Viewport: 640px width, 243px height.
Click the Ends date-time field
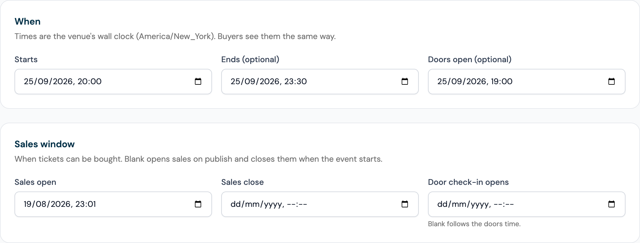point(320,82)
